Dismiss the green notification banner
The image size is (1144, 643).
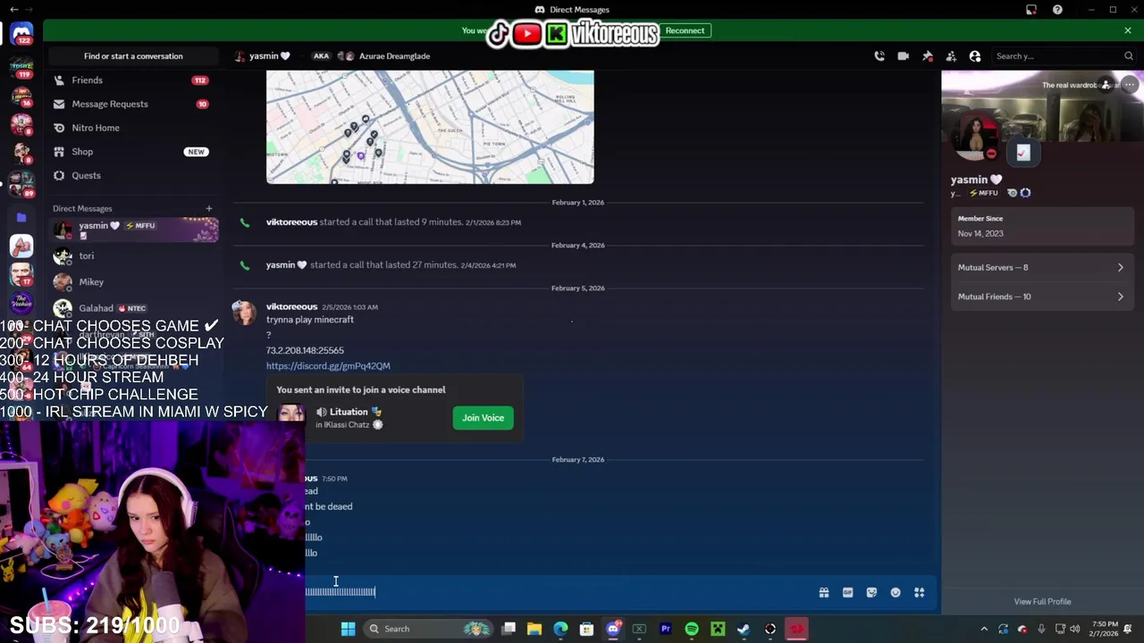(1128, 30)
